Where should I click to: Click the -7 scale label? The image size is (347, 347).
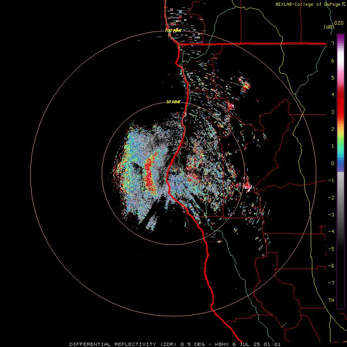tap(331, 283)
